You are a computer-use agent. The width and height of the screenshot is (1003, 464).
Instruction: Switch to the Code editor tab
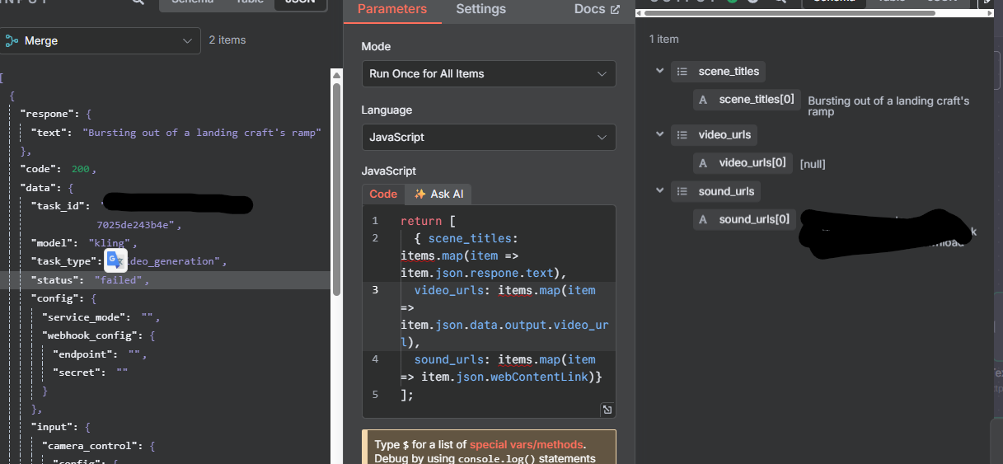point(383,195)
